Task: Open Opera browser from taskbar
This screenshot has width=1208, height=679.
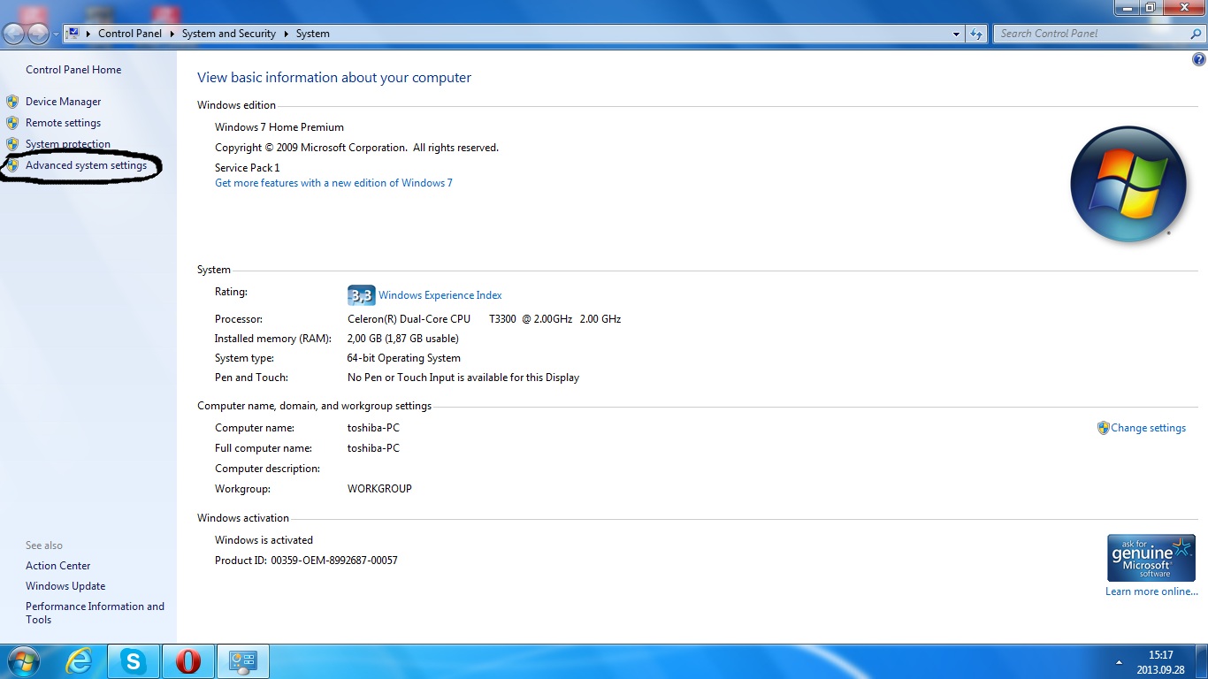Action: click(x=187, y=660)
